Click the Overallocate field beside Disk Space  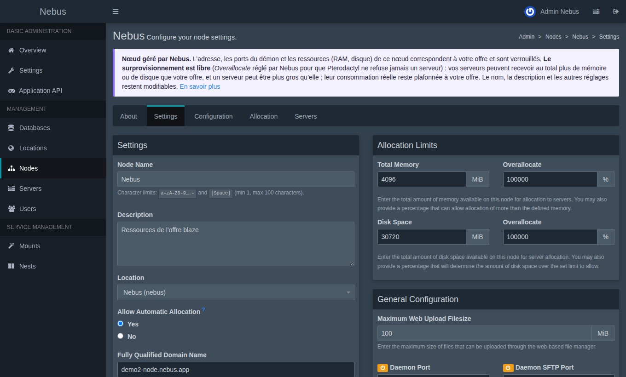(x=550, y=237)
